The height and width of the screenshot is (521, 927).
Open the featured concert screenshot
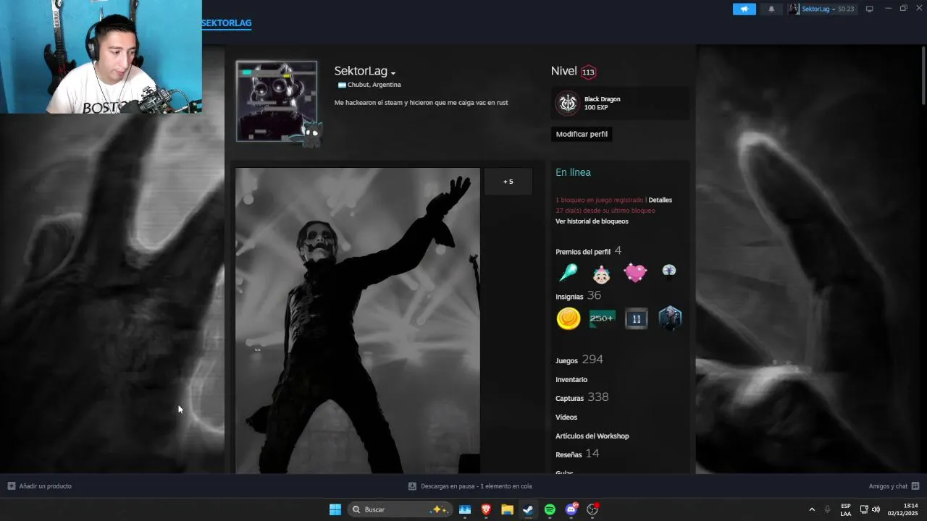point(358,321)
